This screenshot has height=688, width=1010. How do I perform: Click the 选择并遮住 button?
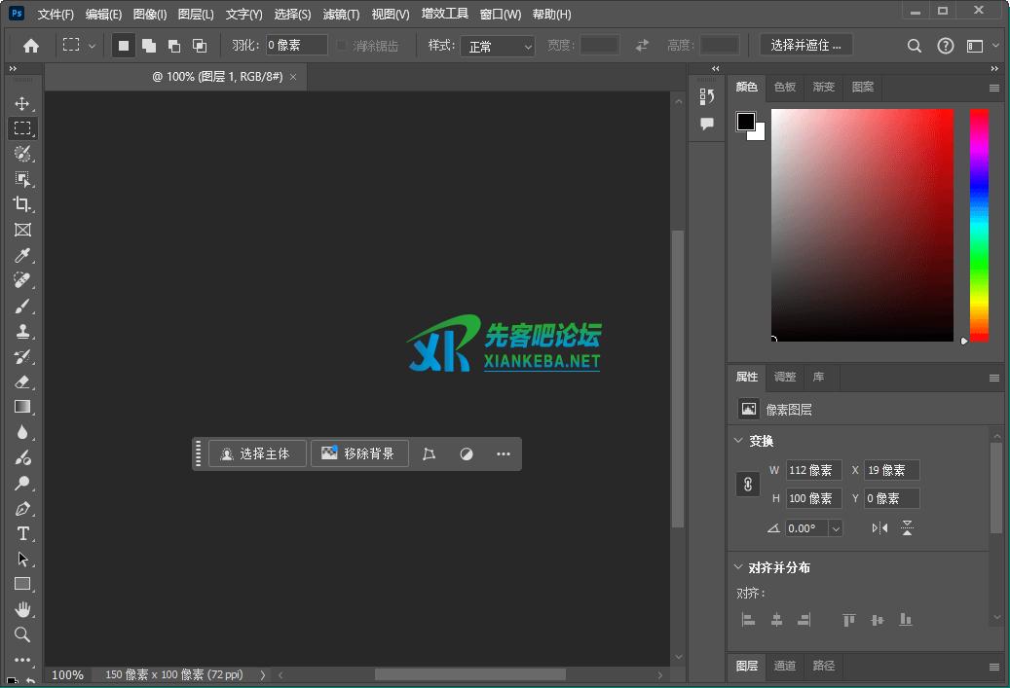point(805,44)
